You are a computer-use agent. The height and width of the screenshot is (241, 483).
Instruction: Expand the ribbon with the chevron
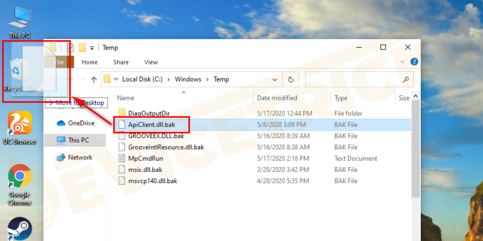402,62
